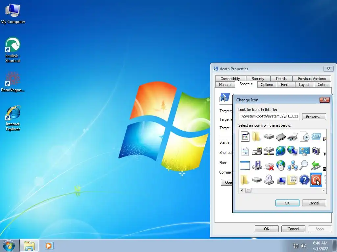Pick the printer icon in the icon list
Image resolution: width=337 pixels, height=252 pixels.
(x=293, y=137)
